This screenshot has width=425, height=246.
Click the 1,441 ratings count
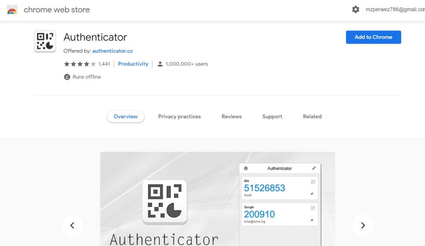point(104,64)
